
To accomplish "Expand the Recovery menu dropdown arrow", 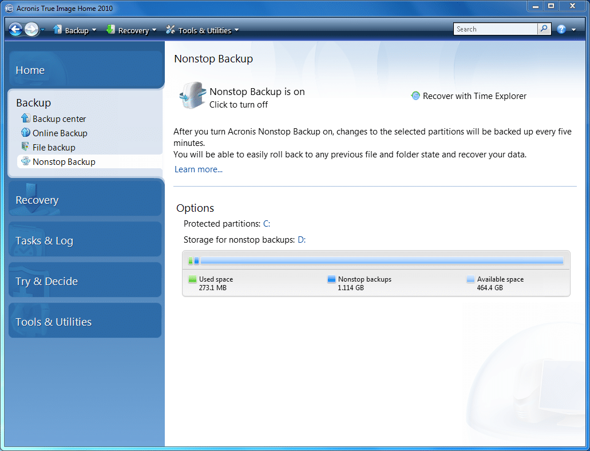I will 155,30.
